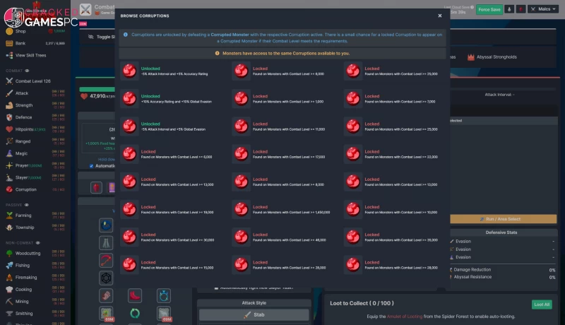The image size is (565, 325).
Task: Open the Magic skill
Action: tap(9, 153)
